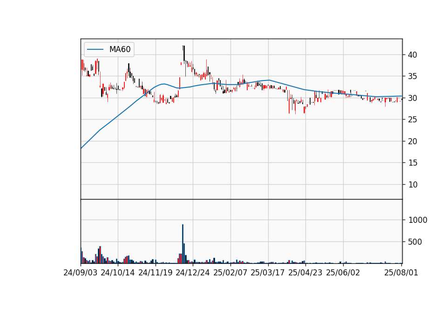This screenshot has width=447, height=321.
Task: Click the price axis value 15
Action: [413, 163]
